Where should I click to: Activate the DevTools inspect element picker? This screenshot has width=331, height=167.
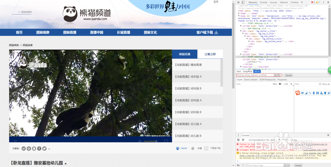(238, 2)
